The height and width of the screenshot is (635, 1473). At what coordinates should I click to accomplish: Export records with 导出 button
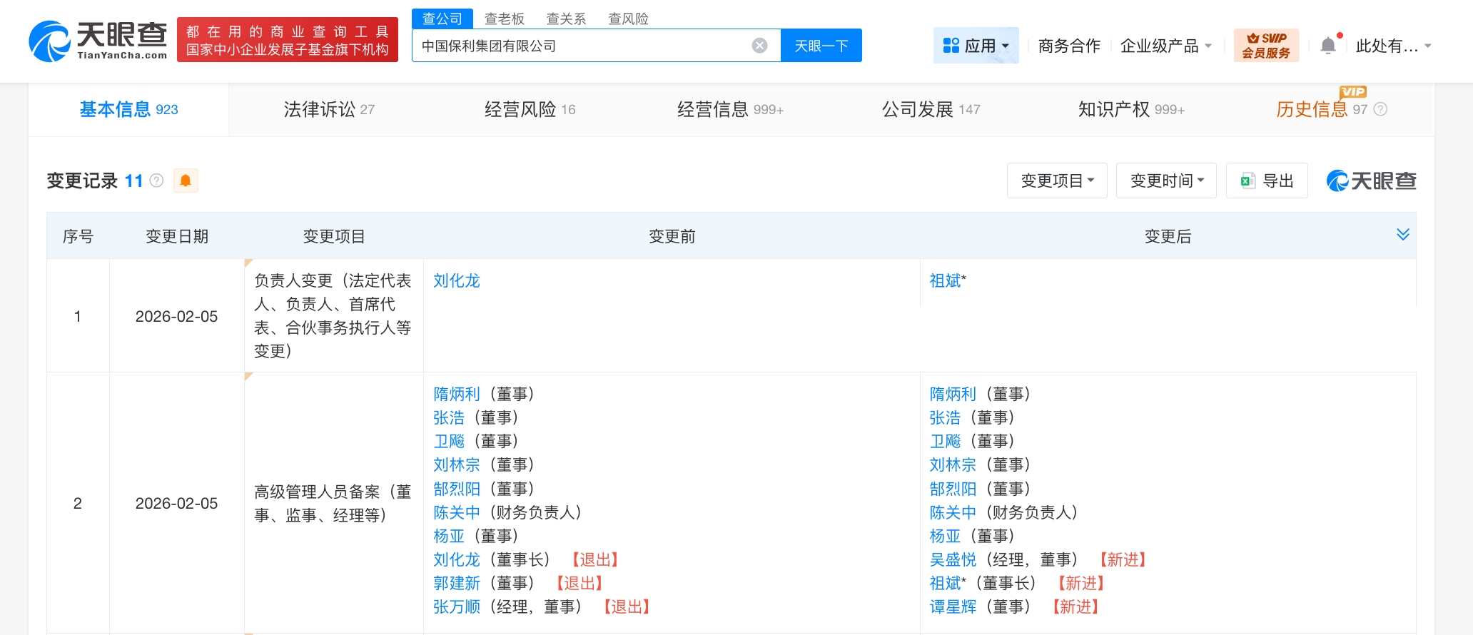pyautogui.click(x=1267, y=181)
